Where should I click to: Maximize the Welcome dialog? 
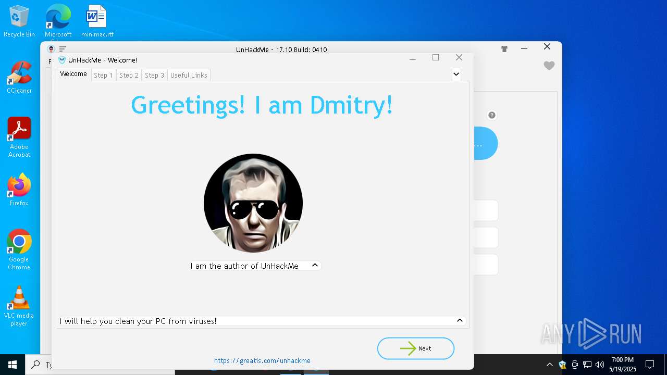pos(436,58)
